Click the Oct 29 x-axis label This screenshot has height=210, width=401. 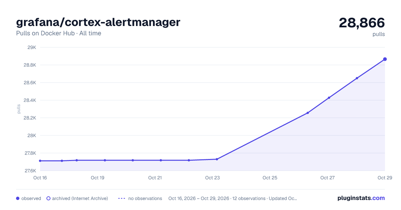pyautogui.click(x=385, y=178)
